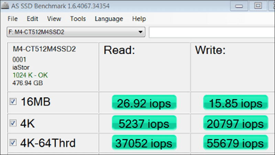This screenshot has width=275, height=155.
Task: Minimize the AS SSD Benchmark window
Action: pos(239,6)
